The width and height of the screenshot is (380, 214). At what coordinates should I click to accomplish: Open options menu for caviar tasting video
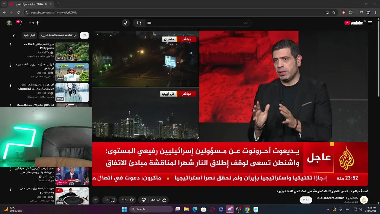(x=11, y=189)
